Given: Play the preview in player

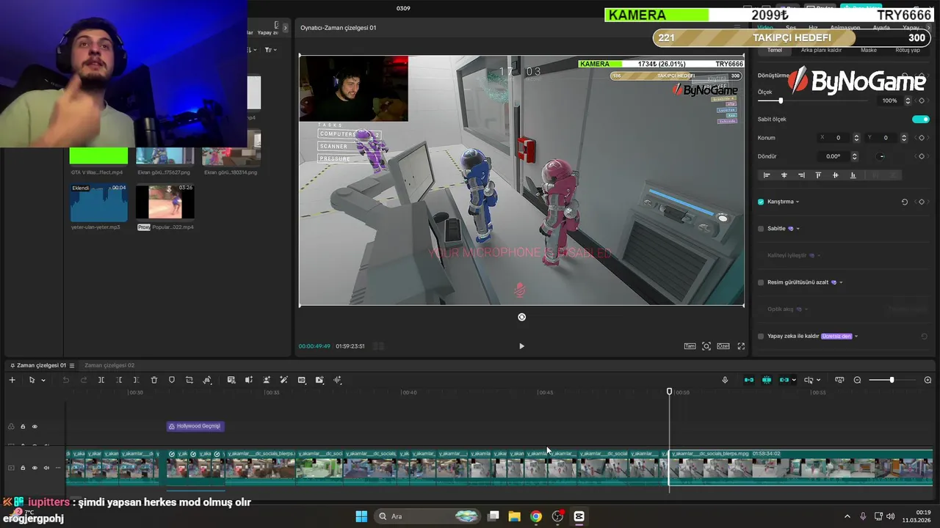Looking at the screenshot, I should click(x=521, y=346).
